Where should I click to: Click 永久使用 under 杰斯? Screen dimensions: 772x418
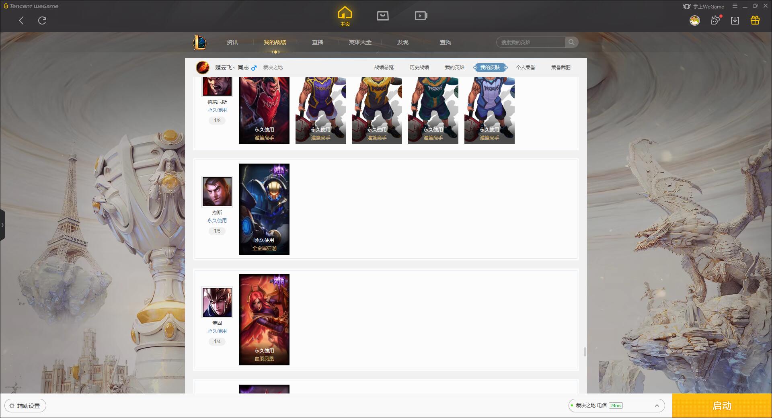tap(217, 221)
